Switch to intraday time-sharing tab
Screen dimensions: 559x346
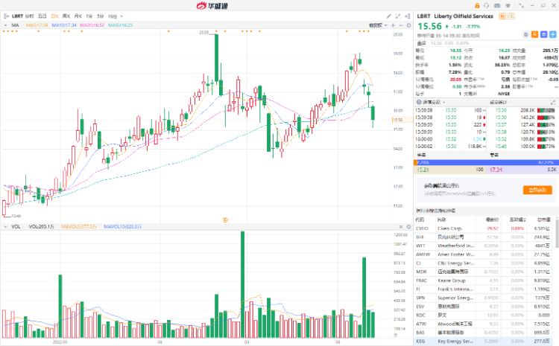(x=29, y=16)
